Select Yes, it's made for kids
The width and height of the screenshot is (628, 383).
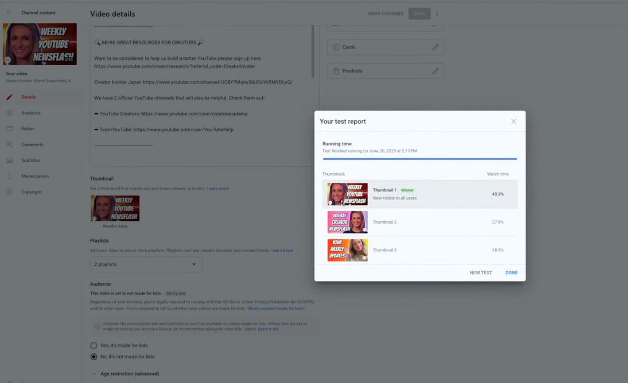point(93,345)
